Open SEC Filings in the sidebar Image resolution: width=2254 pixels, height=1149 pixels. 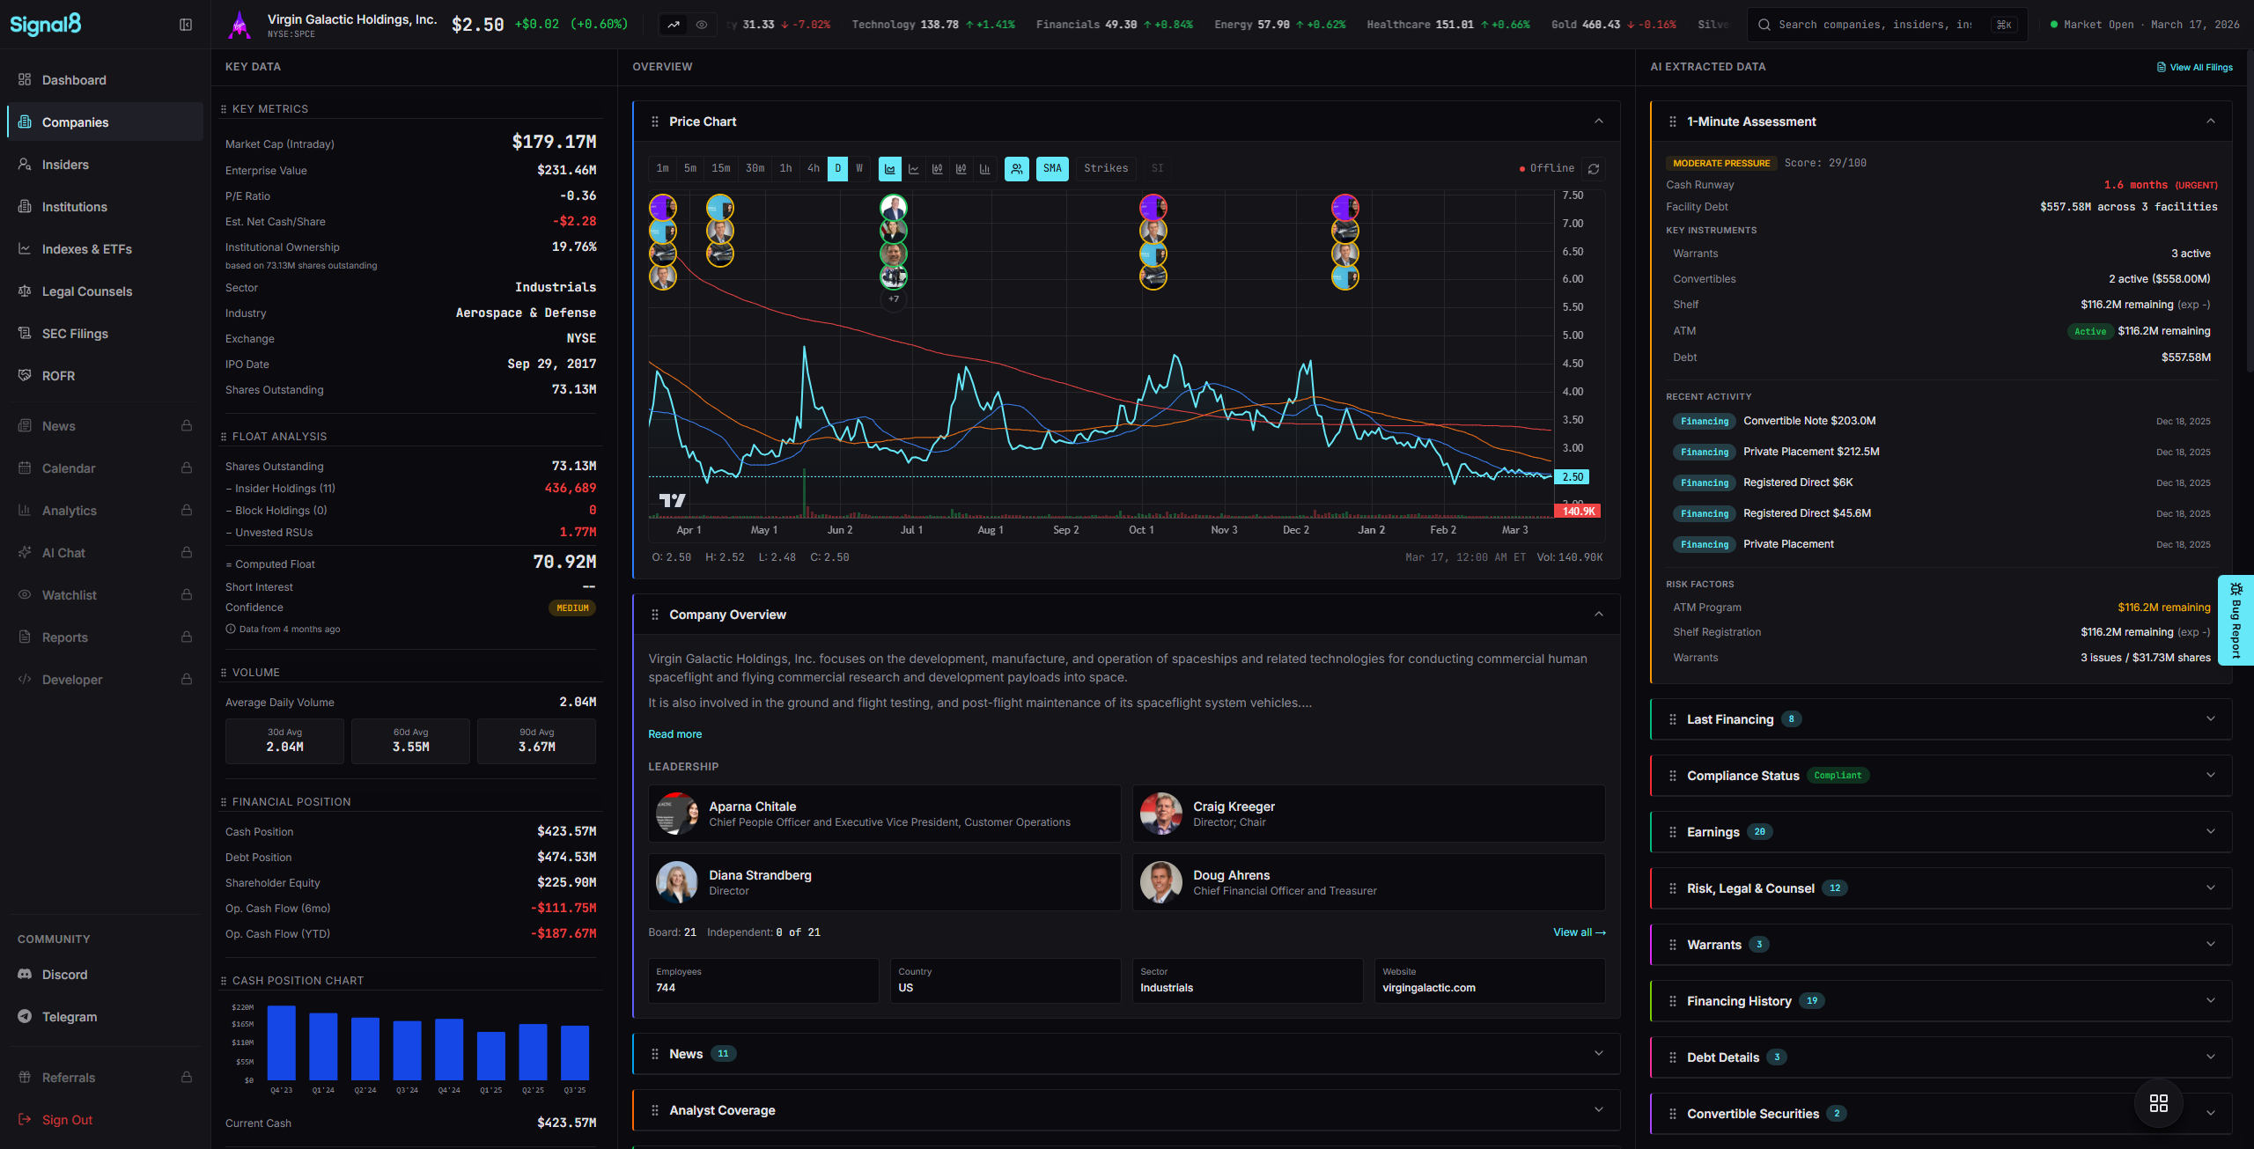pos(106,334)
